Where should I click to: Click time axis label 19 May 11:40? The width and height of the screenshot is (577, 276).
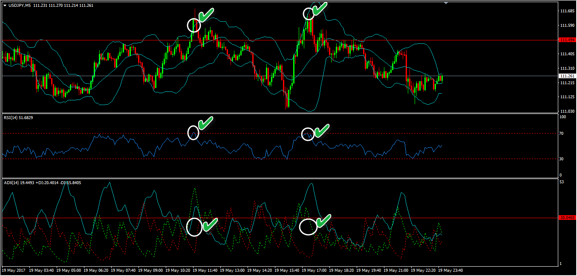pos(205,270)
